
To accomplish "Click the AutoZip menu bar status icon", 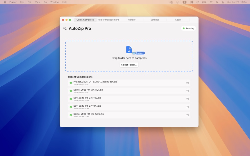I will click(171, 2).
